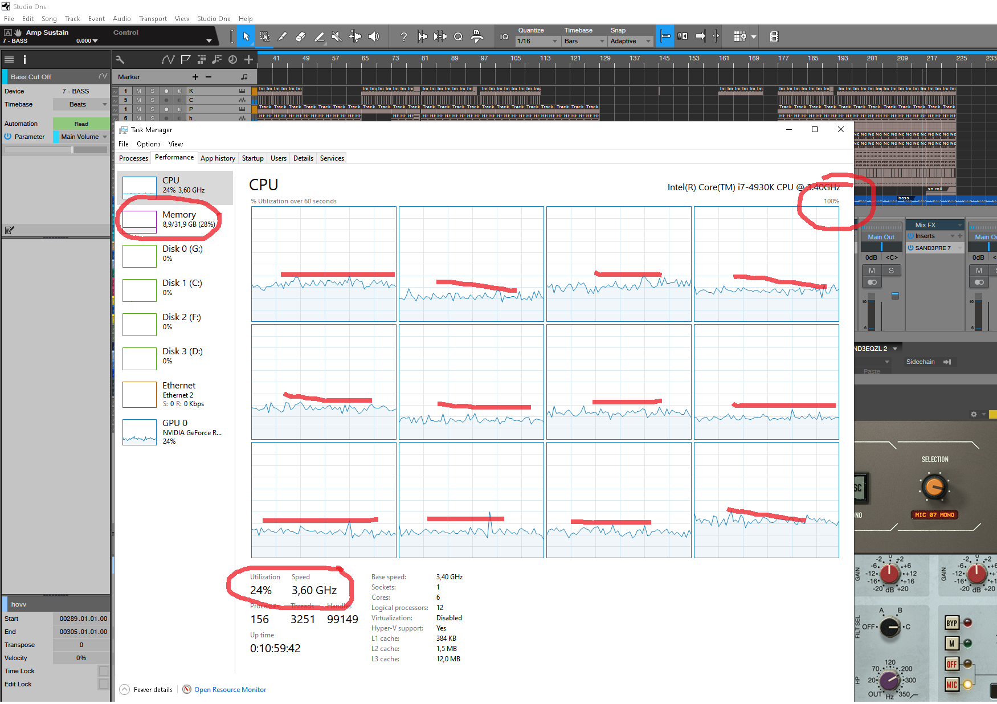Expand the Amp Sustain value dropdown arrow

(x=95, y=41)
